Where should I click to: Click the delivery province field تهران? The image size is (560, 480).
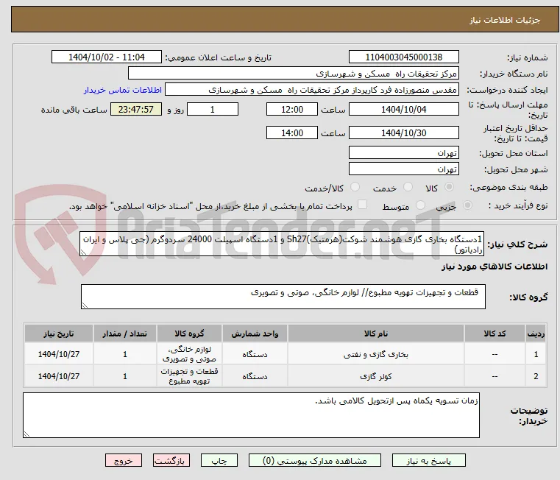tap(403, 153)
